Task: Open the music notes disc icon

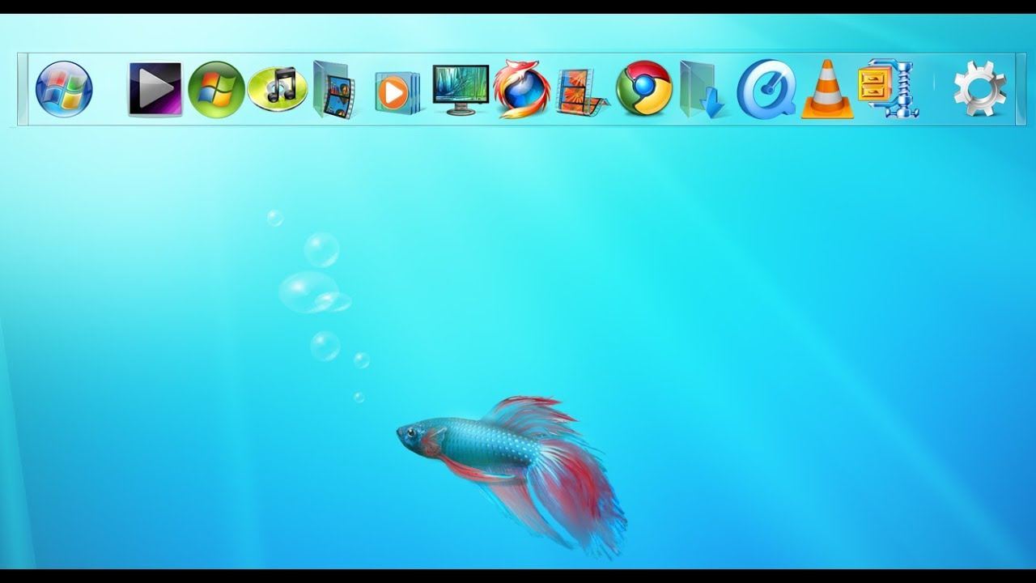Action: (278, 89)
